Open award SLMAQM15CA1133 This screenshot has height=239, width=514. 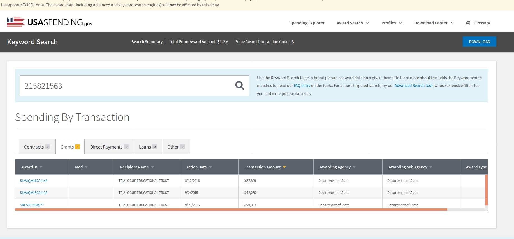[x=33, y=193]
